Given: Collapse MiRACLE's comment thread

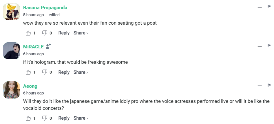Looking at the screenshot, I should pos(260,47).
